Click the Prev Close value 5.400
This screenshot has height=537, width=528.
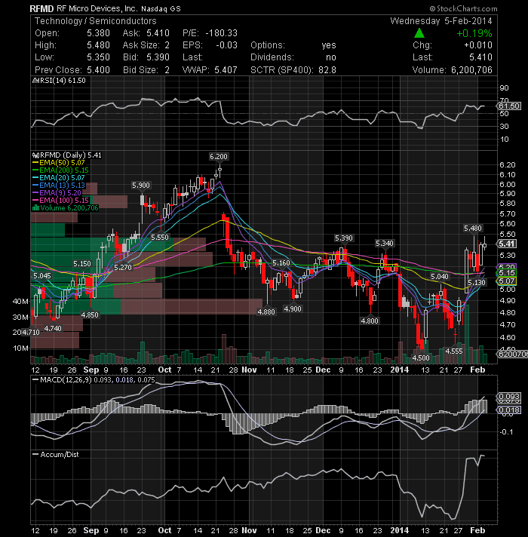(x=98, y=70)
